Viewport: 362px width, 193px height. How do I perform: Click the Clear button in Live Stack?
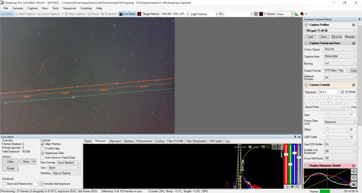click(x=10, y=162)
